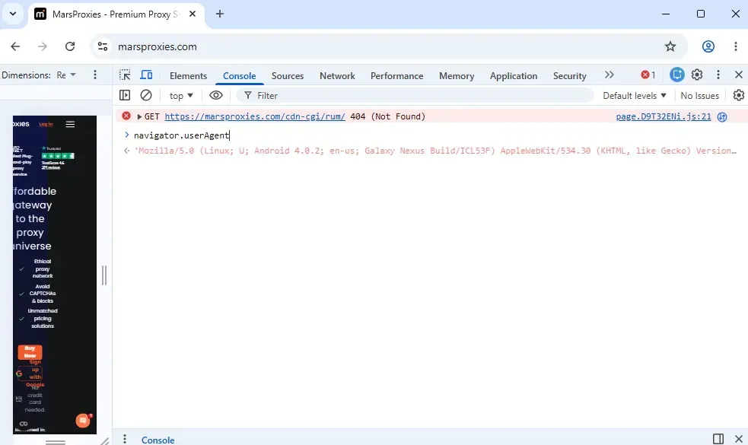Open the Chrome profile avatar
748x445 pixels.
708,46
